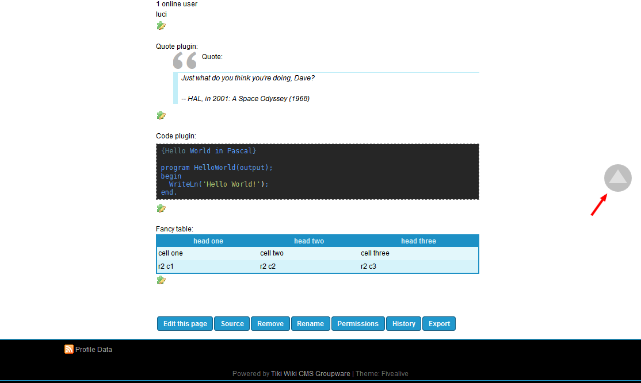Image resolution: width=641 pixels, height=383 pixels.
Task: Click the Remove button
Action: (270, 324)
